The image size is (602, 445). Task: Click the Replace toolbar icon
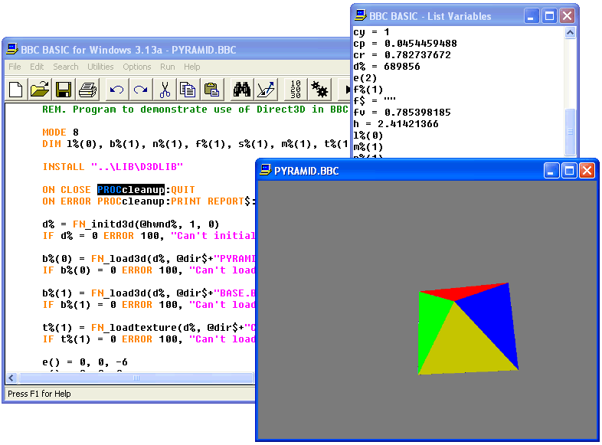tap(266, 90)
